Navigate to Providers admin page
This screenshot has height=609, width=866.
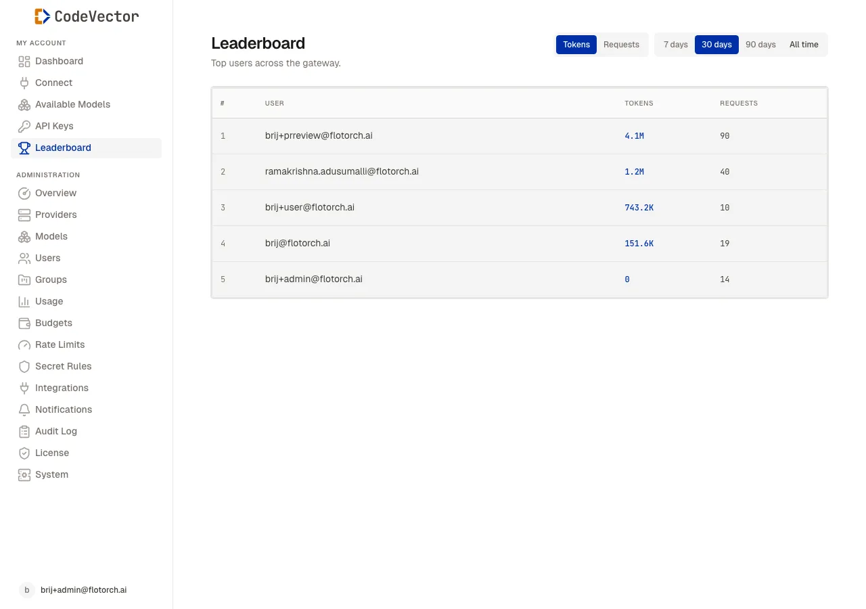[87, 215]
